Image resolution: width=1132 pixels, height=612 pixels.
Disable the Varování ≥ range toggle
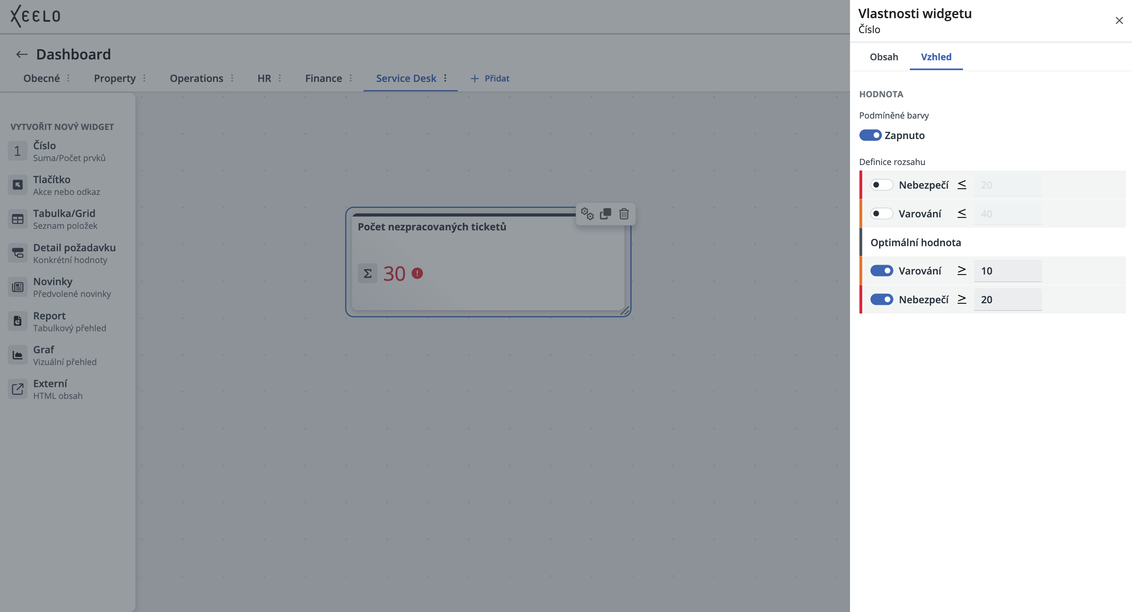pos(881,271)
